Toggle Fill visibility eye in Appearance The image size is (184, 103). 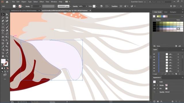(154, 88)
